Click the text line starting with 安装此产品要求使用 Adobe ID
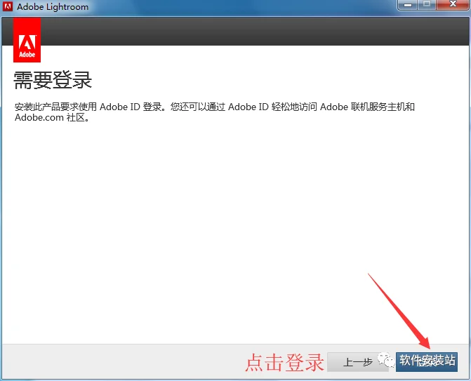The width and height of the screenshot is (471, 381). 215,107
